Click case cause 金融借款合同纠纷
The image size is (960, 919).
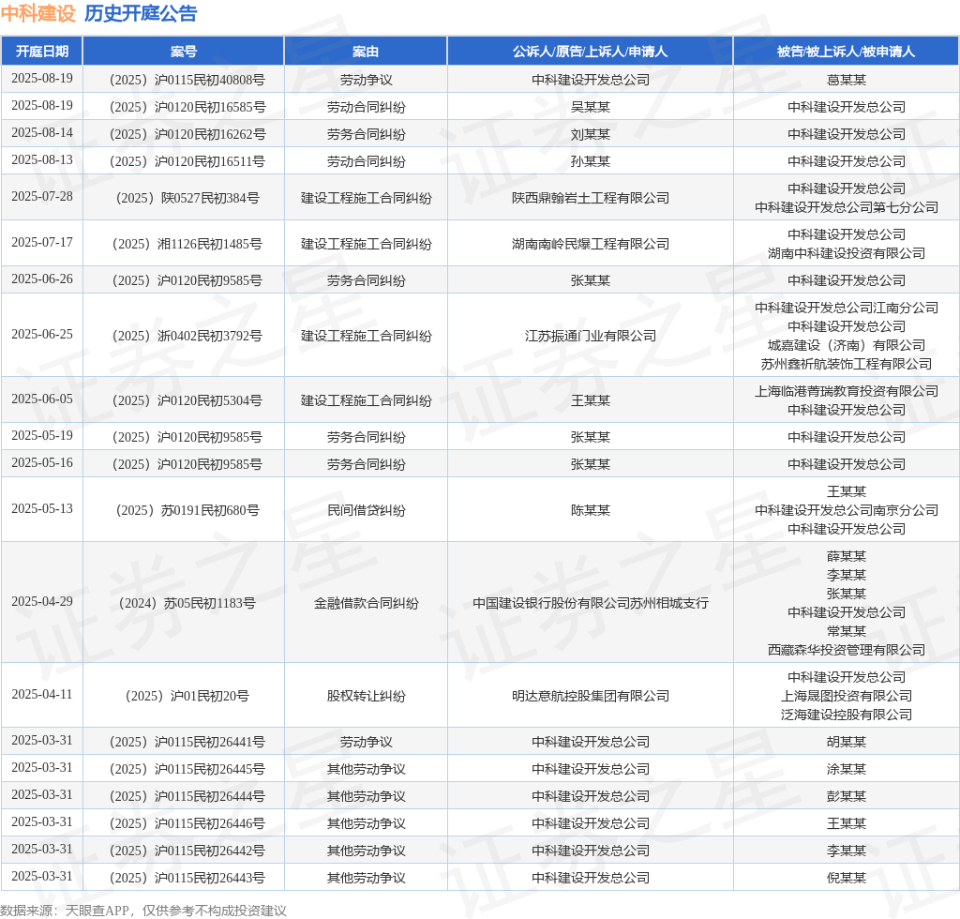coord(366,603)
